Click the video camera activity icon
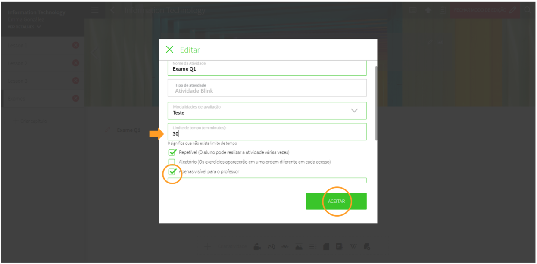537x264 pixels. pos(257,247)
